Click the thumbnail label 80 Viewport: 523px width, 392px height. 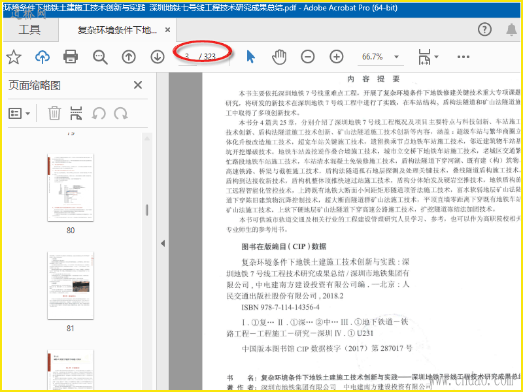click(x=71, y=231)
